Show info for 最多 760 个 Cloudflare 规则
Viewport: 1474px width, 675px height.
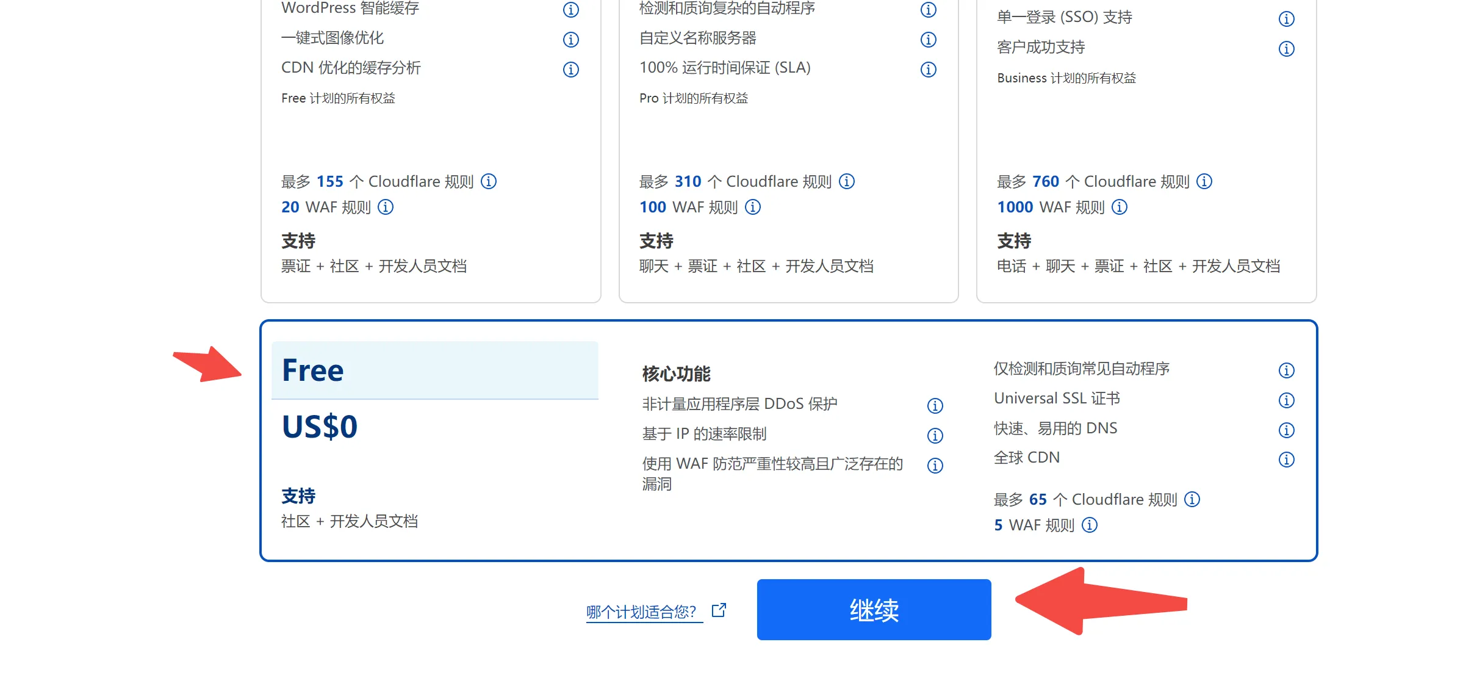pyautogui.click(x=1204, y=181)
